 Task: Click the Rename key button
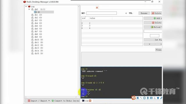point(144,13)
